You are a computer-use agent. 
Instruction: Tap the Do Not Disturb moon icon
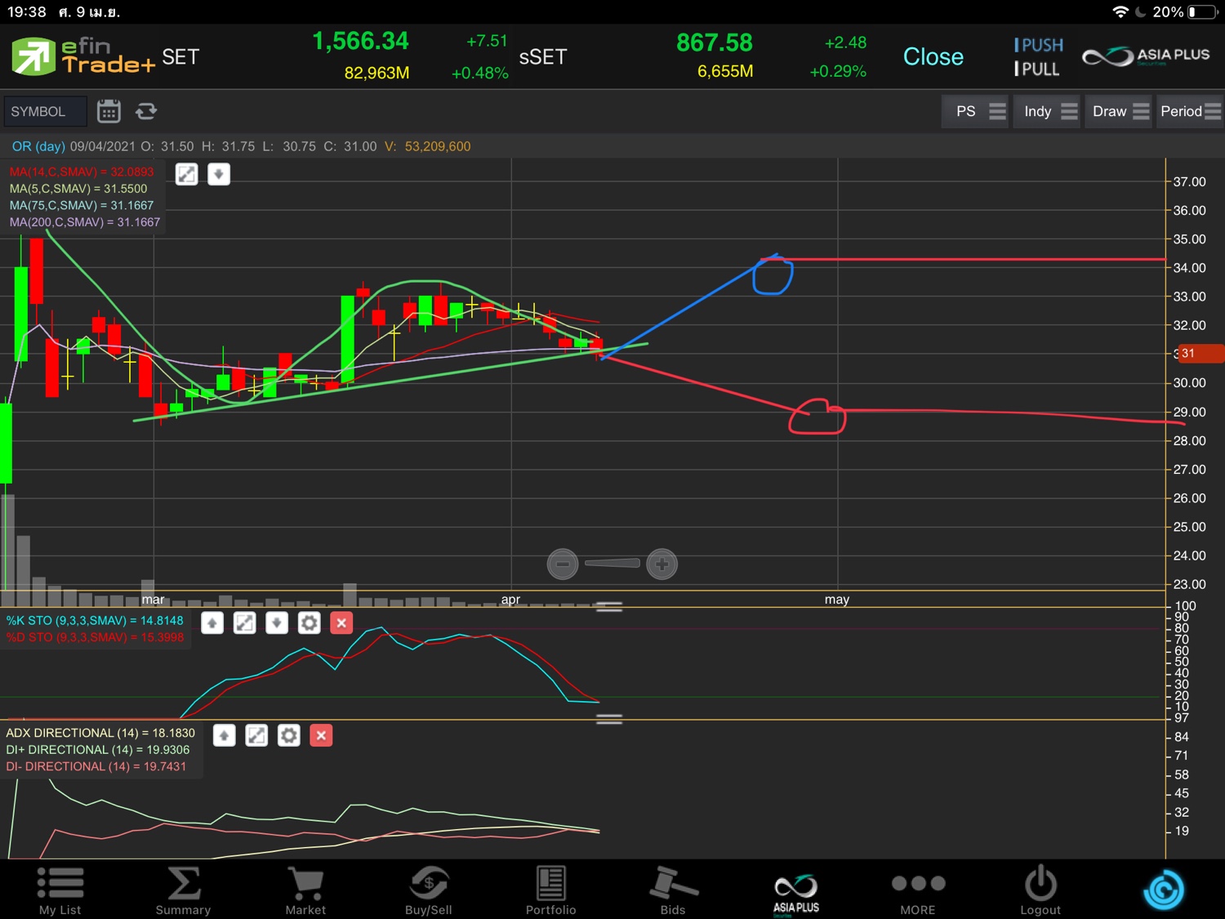point(1140,12)
